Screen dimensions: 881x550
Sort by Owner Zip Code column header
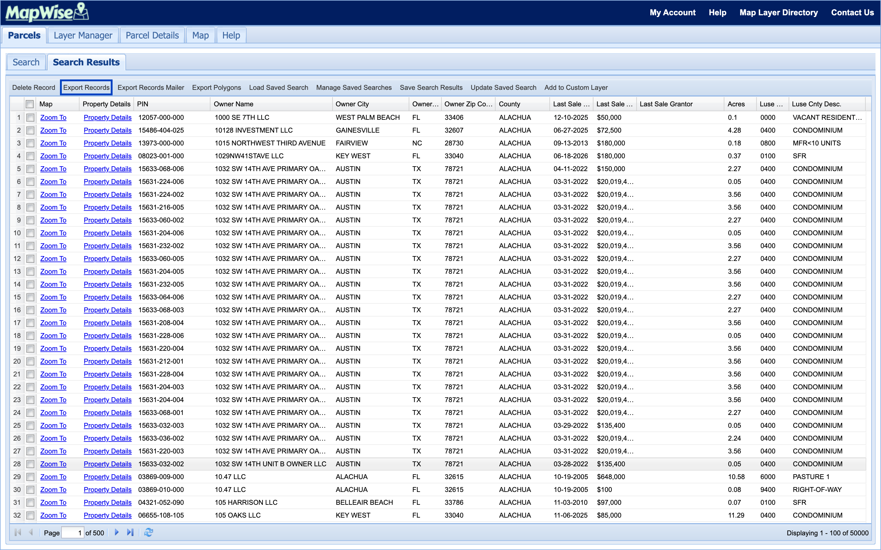click(468, 104)
